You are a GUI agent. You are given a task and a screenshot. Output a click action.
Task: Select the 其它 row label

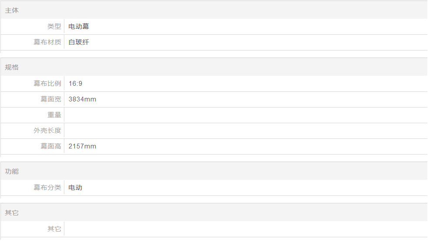click(54, 229)
